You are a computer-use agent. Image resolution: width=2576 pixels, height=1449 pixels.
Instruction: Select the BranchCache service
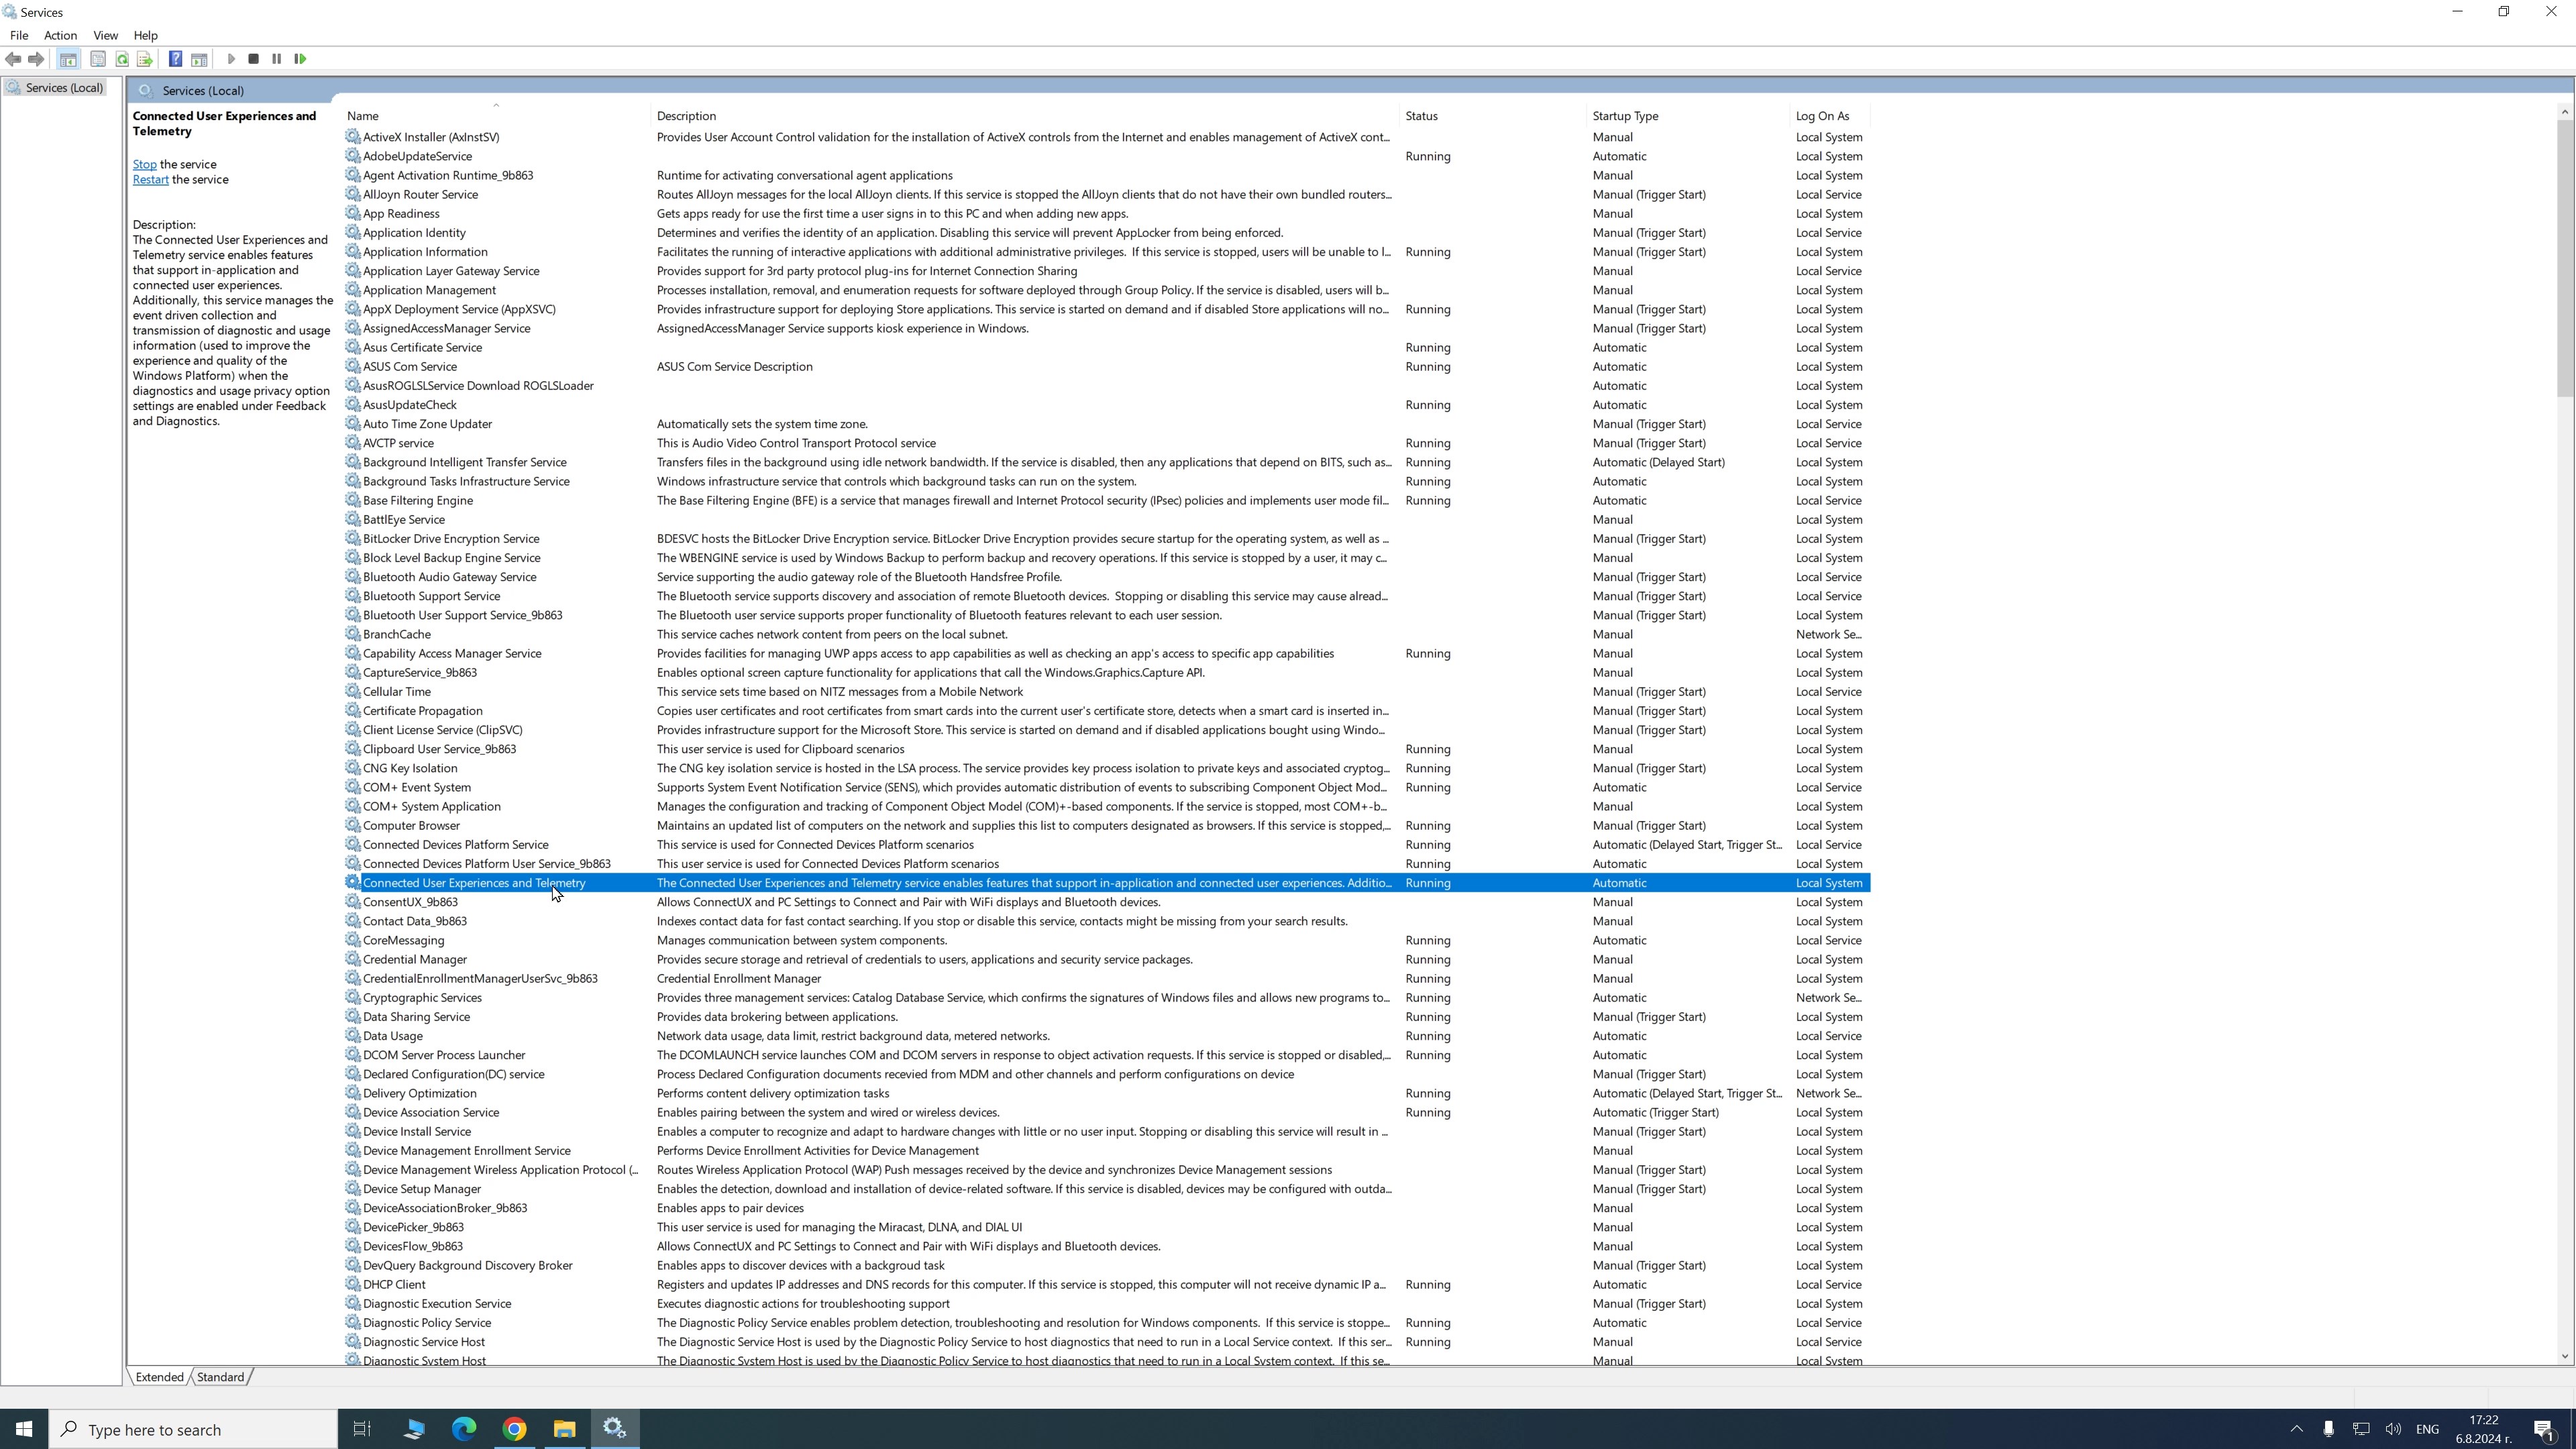pyautogui.click(x=1106, y=634)
